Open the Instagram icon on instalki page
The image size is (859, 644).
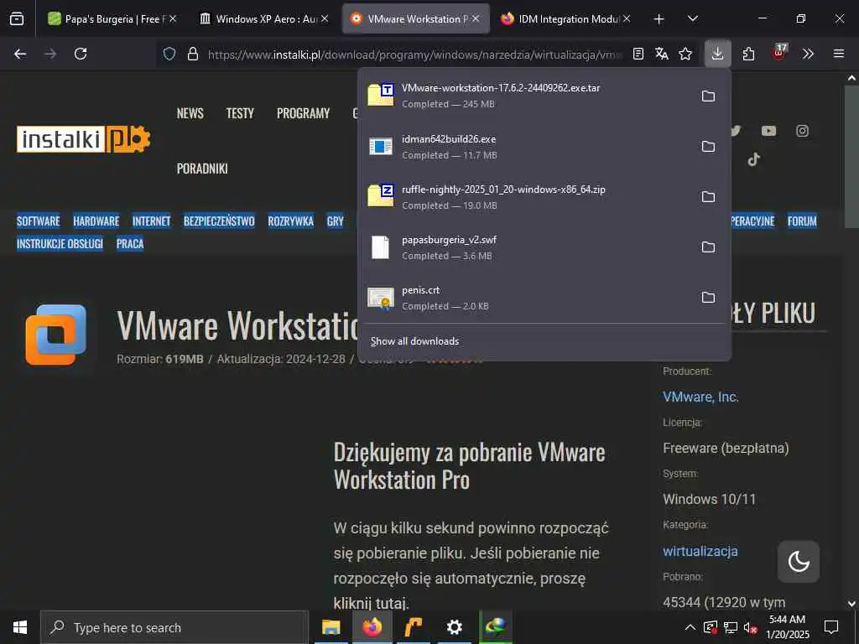click(x=802, y=131)
